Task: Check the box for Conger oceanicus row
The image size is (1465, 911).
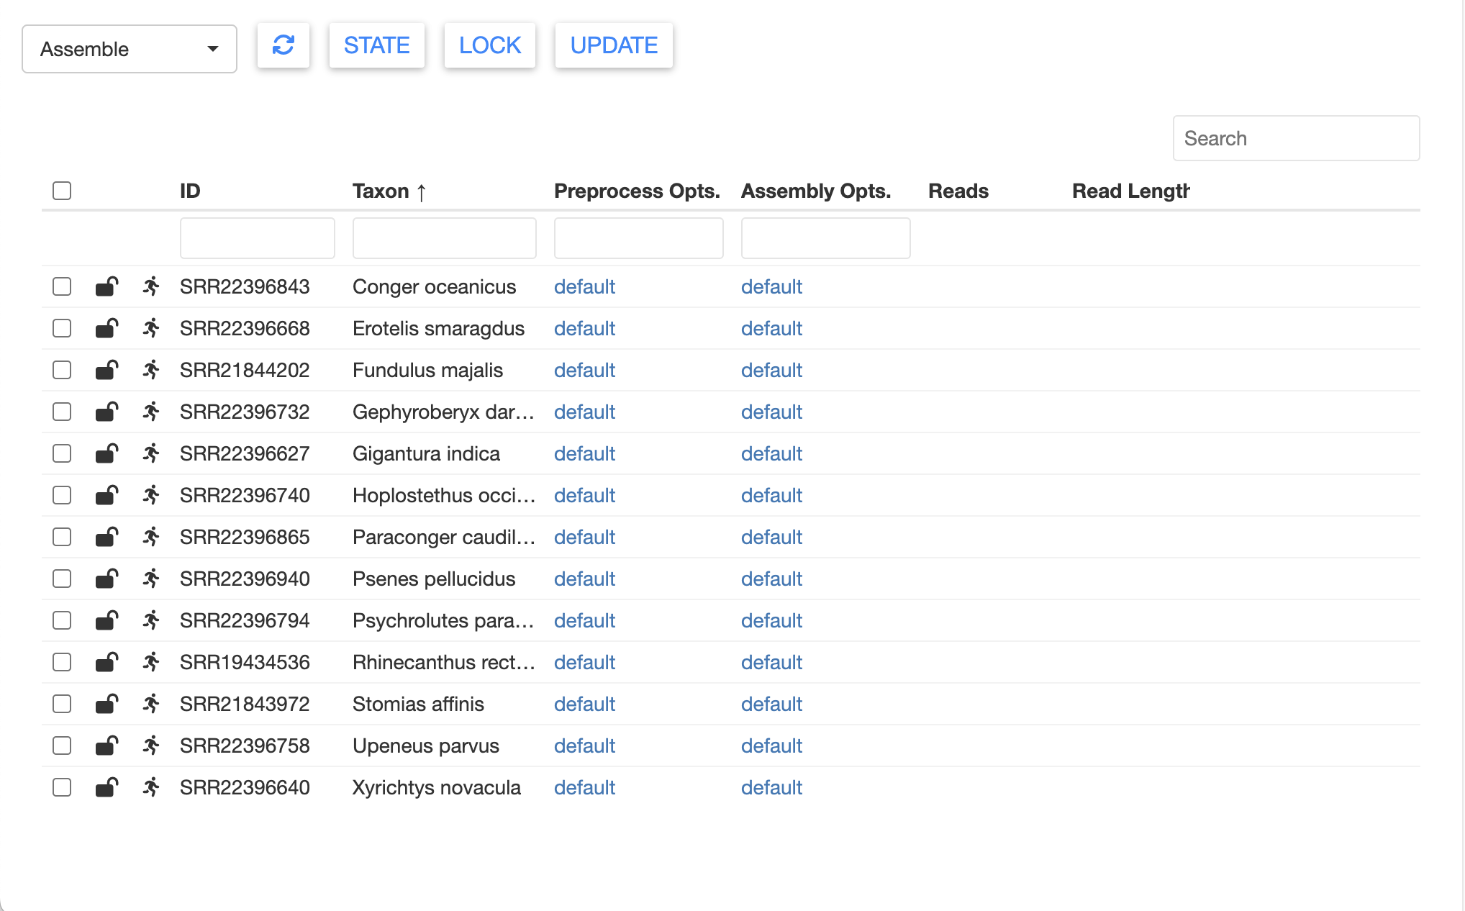Action: click(x=62, y=286)
